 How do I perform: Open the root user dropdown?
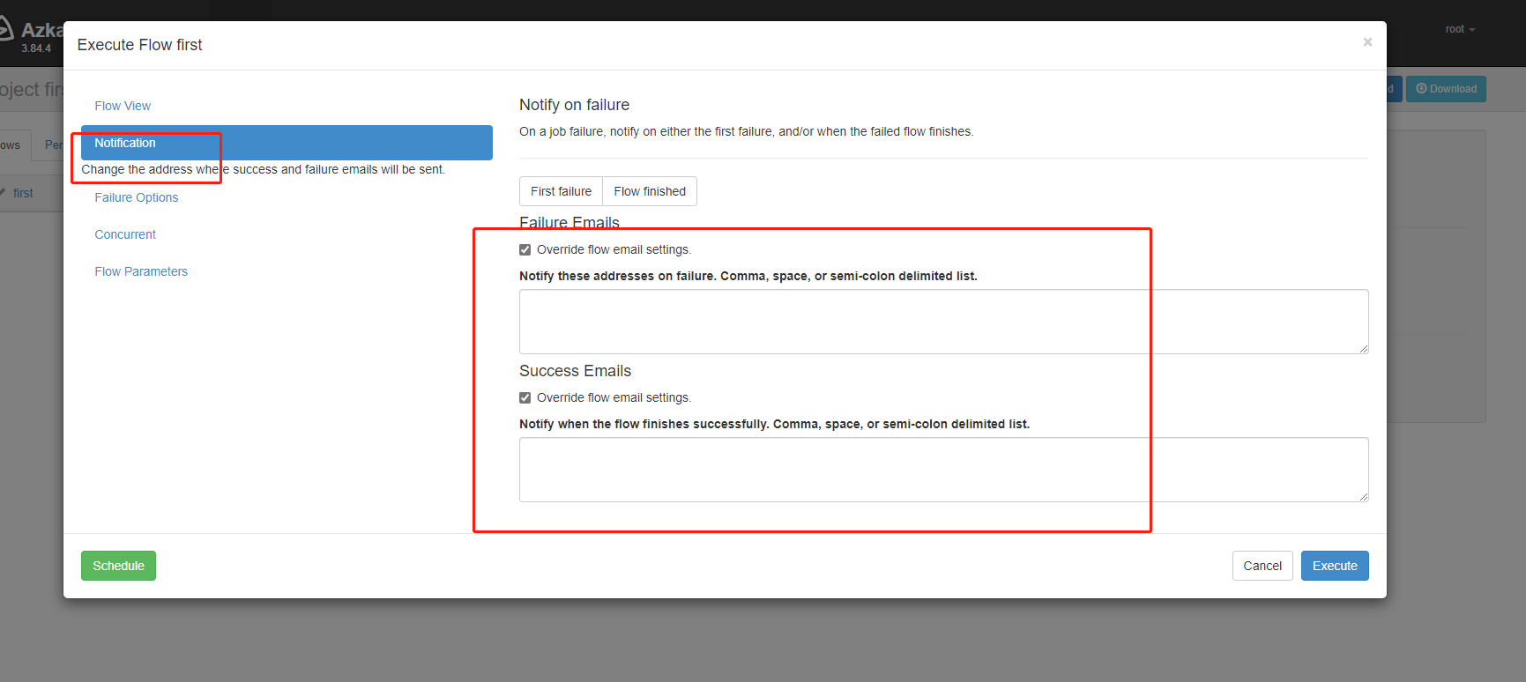1460,29
